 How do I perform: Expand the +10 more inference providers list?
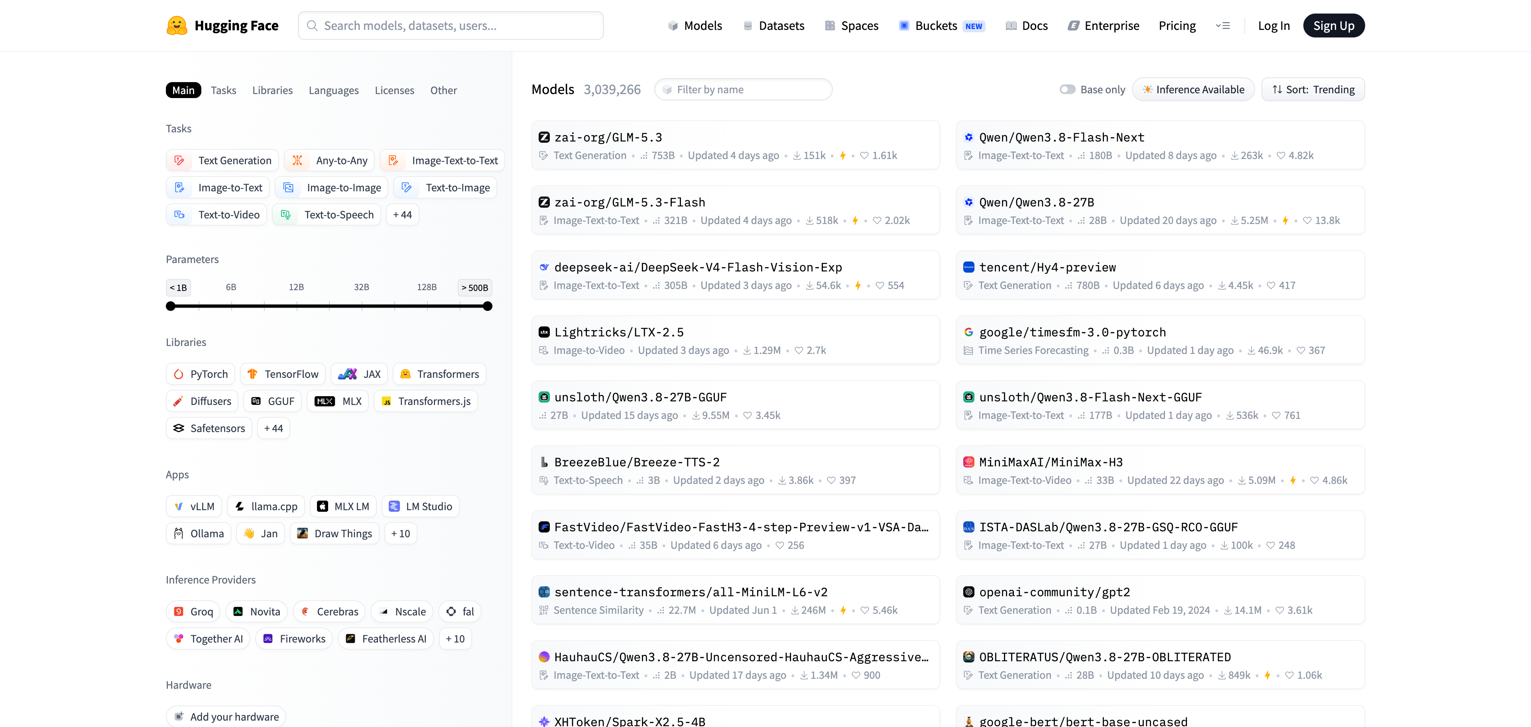pos(455,639)
